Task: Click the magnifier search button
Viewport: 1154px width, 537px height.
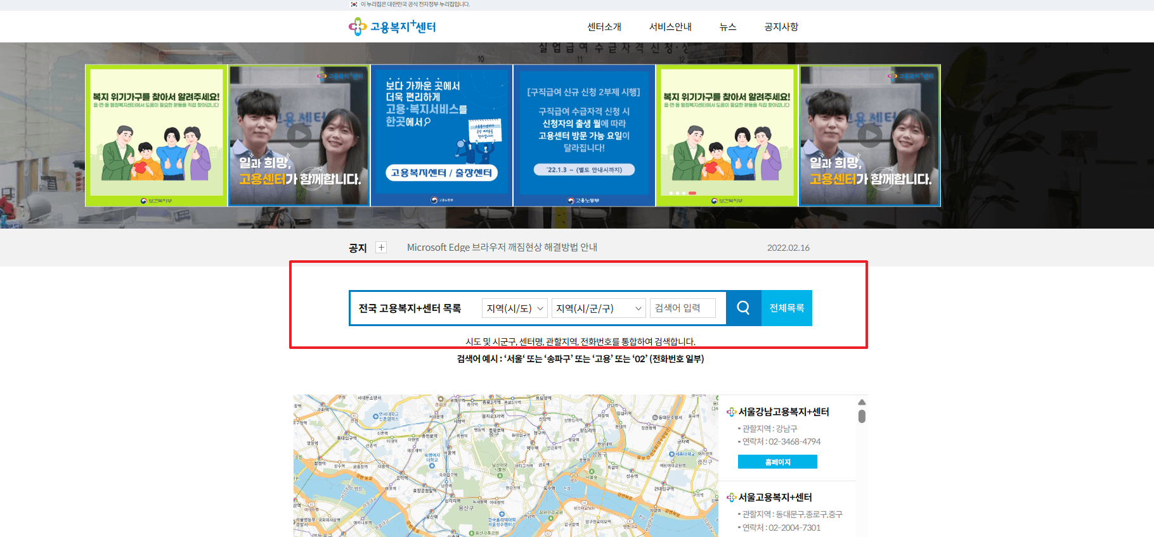Action: click(744, 308)
